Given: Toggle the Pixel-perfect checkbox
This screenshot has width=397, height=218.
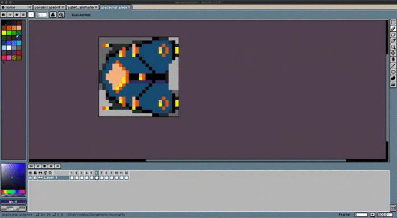Looking at the screenshot, I should pos(79,15).
